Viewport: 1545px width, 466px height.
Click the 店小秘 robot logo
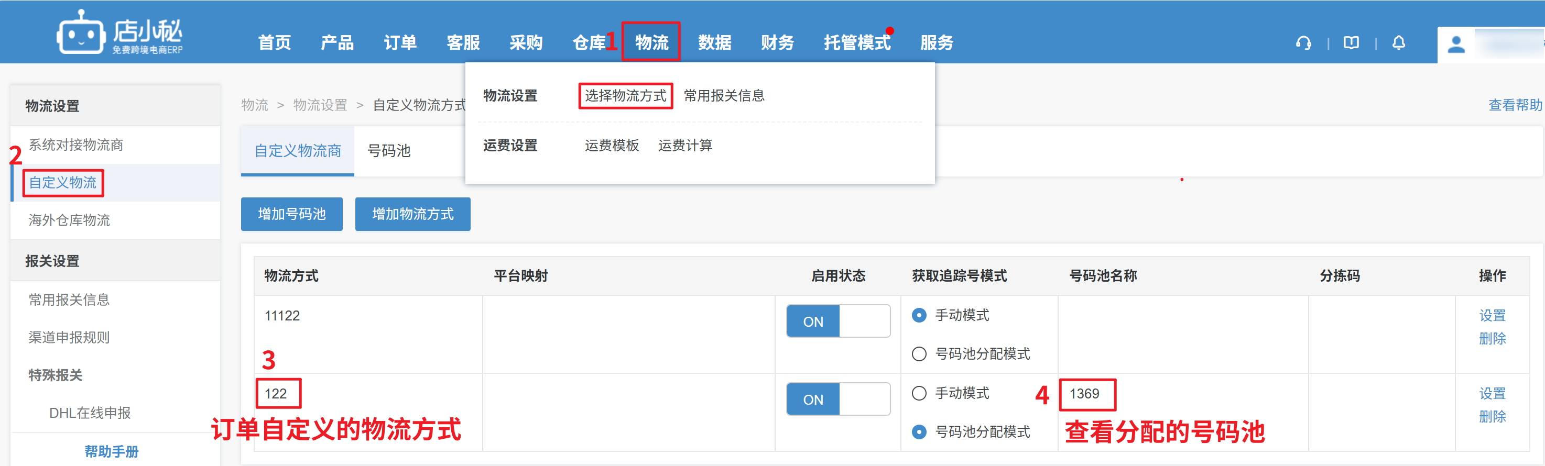pos(81,34)
